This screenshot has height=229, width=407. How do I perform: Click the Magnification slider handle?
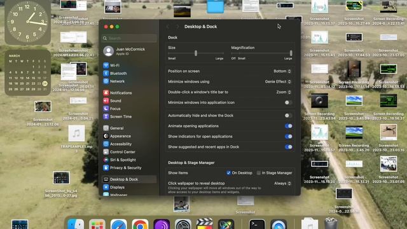click(x=291, y=53)
